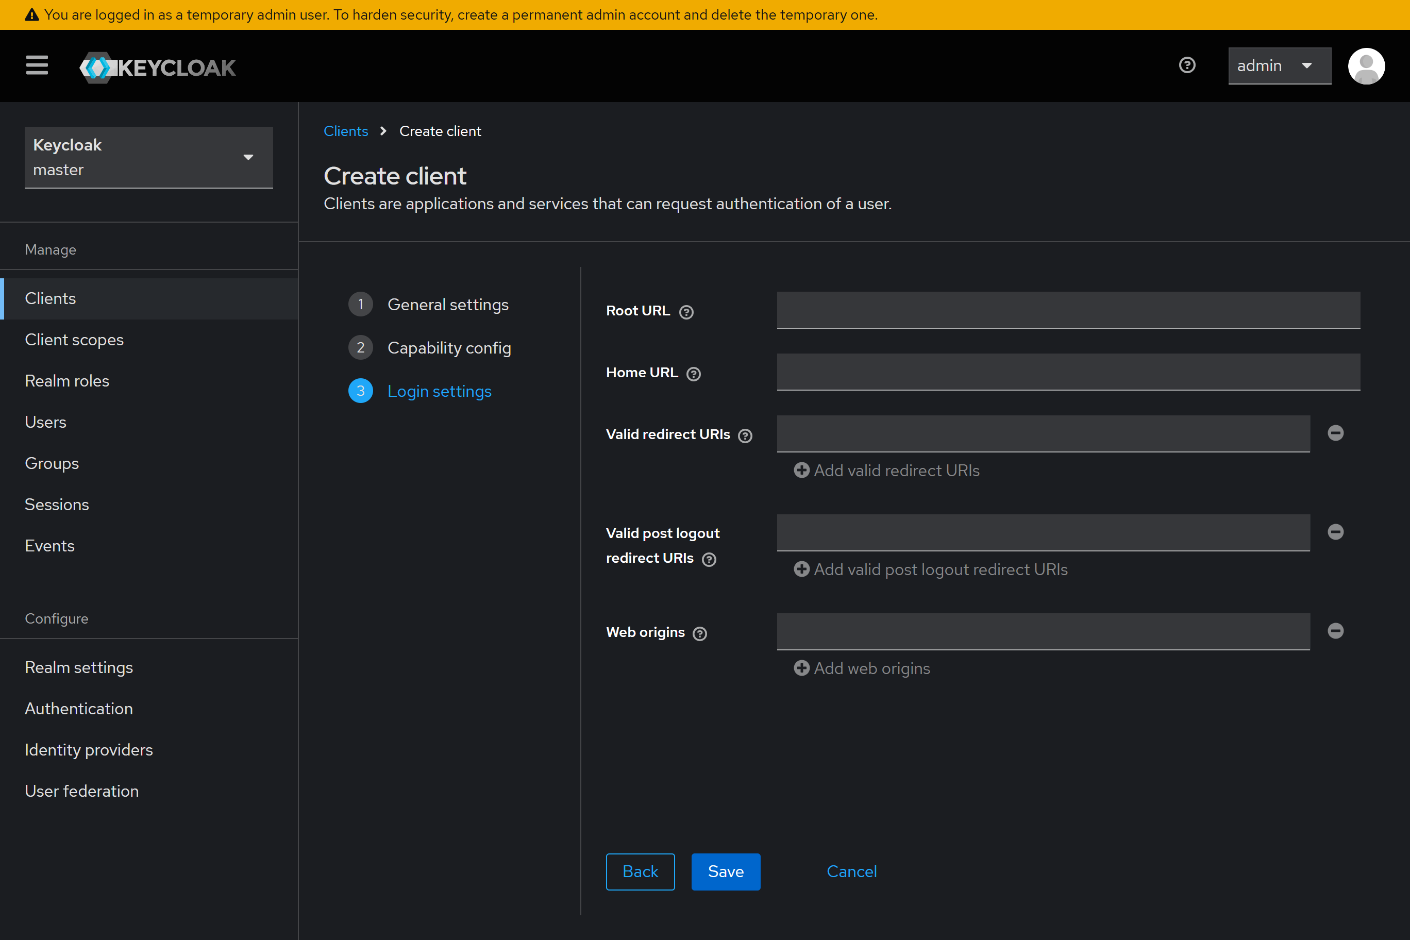Open Clients in the sidebar

[x=149, y=298]
